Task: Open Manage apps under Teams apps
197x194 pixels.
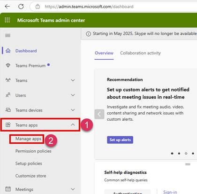Action: pyautogui.click(x=28, y=139)
